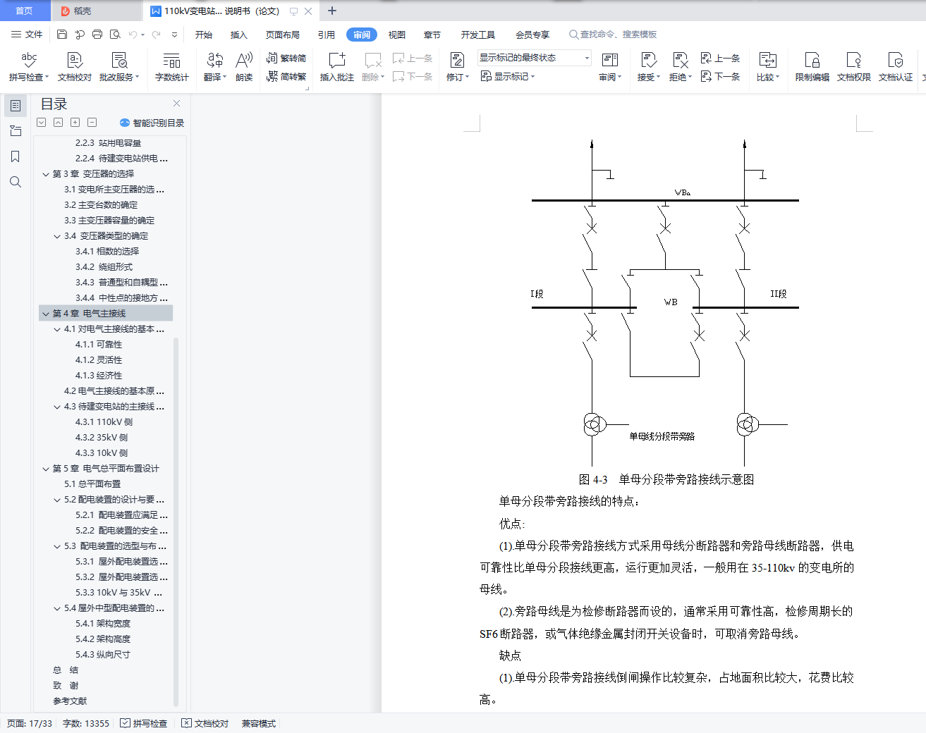Switch to the 开始 ribbon tab
This screenshot has width=926, height=733.
pyautogui.click(x=204, y=35)
